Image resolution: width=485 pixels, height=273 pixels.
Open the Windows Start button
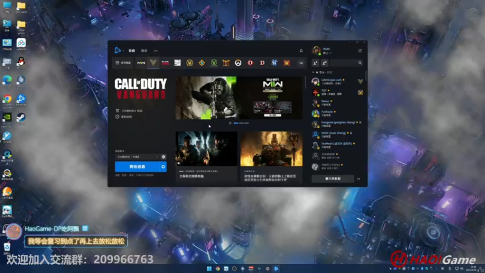(209, 269)
